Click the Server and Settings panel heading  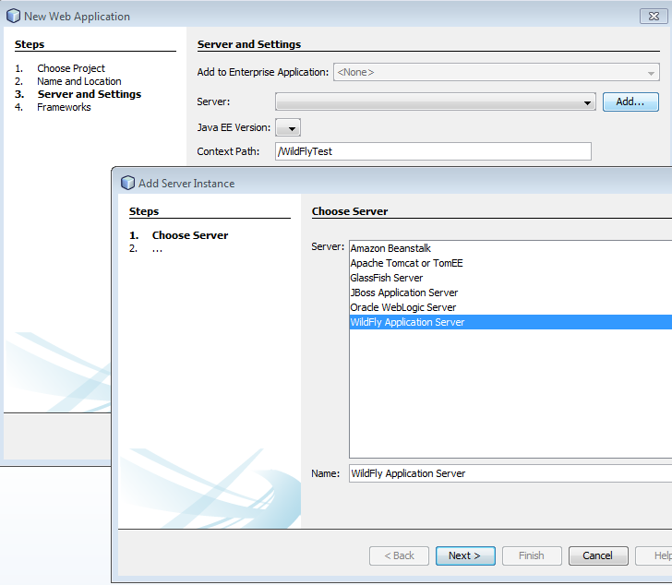point(249,44)
